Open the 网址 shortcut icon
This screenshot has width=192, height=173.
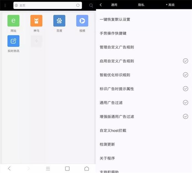coord(13,21)
